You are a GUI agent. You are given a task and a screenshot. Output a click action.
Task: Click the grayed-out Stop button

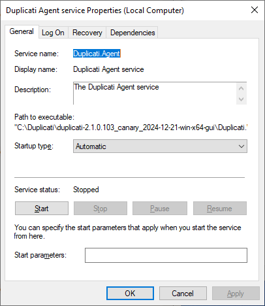[101, 209]
